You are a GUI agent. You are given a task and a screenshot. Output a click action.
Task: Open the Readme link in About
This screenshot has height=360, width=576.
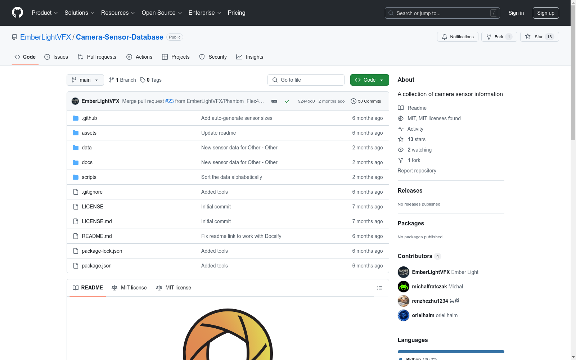[412, 108]
